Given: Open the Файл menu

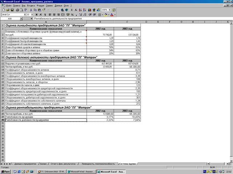Looking at the screenshot, I should coord(9,6).
